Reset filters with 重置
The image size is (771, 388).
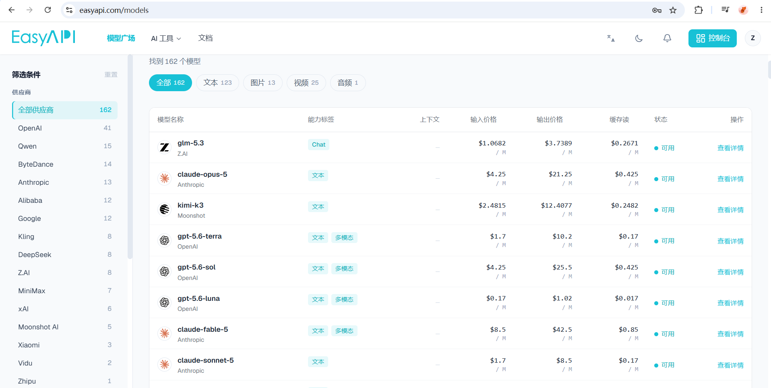(x=111, y=75)
